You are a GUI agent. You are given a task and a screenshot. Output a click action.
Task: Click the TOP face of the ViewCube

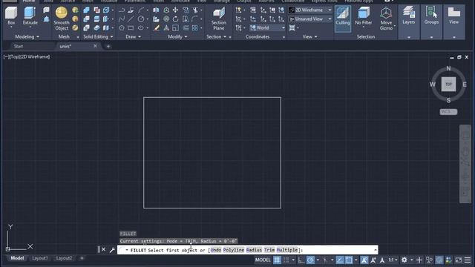[448, 84]
